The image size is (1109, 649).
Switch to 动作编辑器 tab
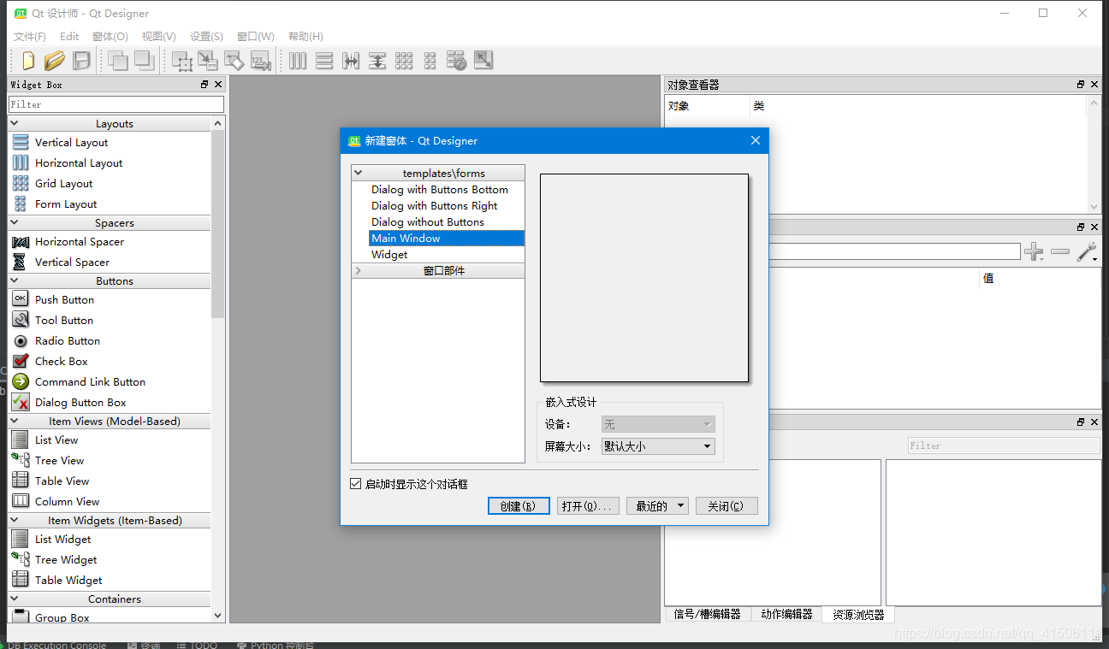coord(786,615)
